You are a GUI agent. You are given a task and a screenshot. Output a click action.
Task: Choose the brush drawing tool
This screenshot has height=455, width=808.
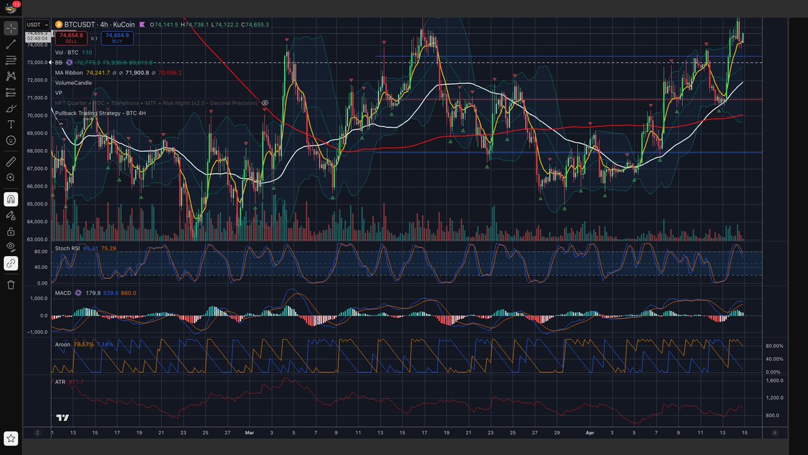tap(11, 109)
